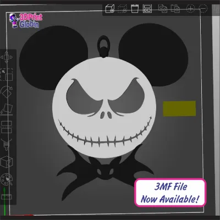Select the Auto orient tool
The image size is (220, 220).
(x=135, y=8)
